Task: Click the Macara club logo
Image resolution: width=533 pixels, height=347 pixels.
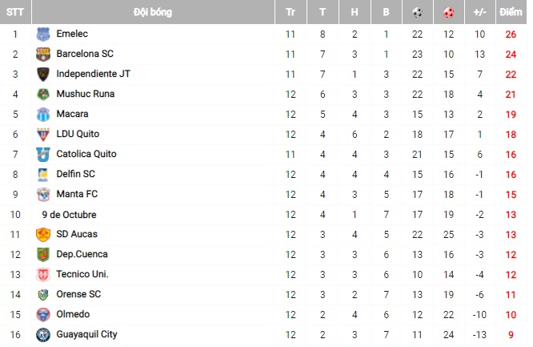Action: click(43, 115)
